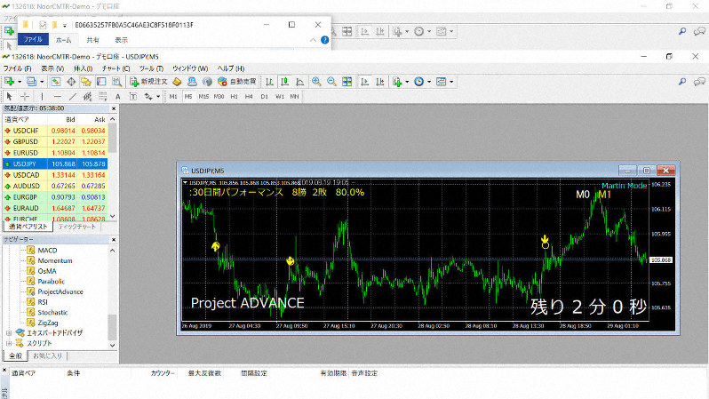
Task: Select the trendline drawing tool
Action: pos(72,96)
